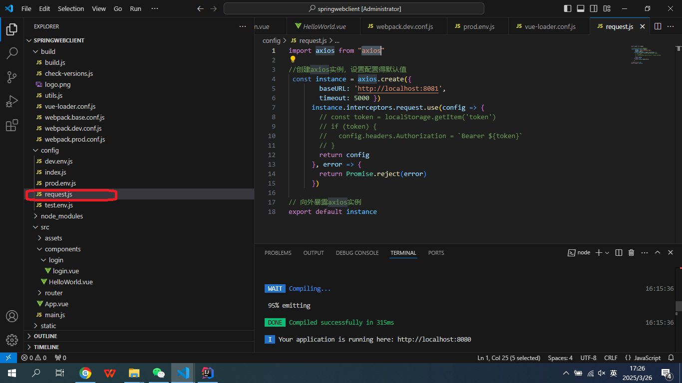Click the lightbulb code action icon
682x383 pixels.
point(293,59)
